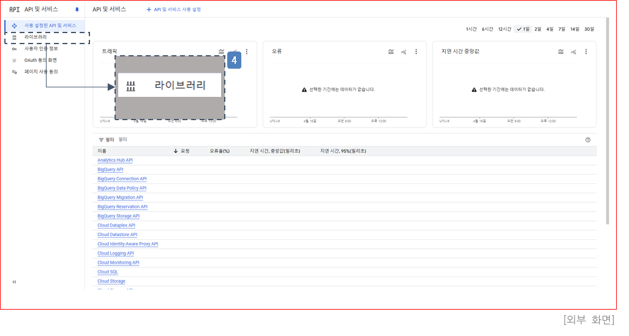Open the 트래픽 chart more options menu
The image size is (629, 336).
click(247, 52)
